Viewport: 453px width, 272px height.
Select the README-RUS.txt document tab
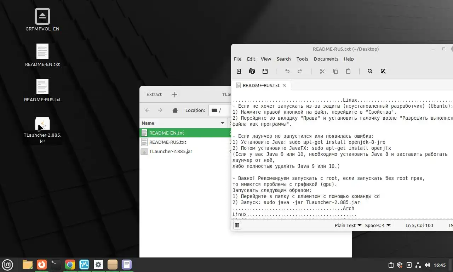pos(261,85)
